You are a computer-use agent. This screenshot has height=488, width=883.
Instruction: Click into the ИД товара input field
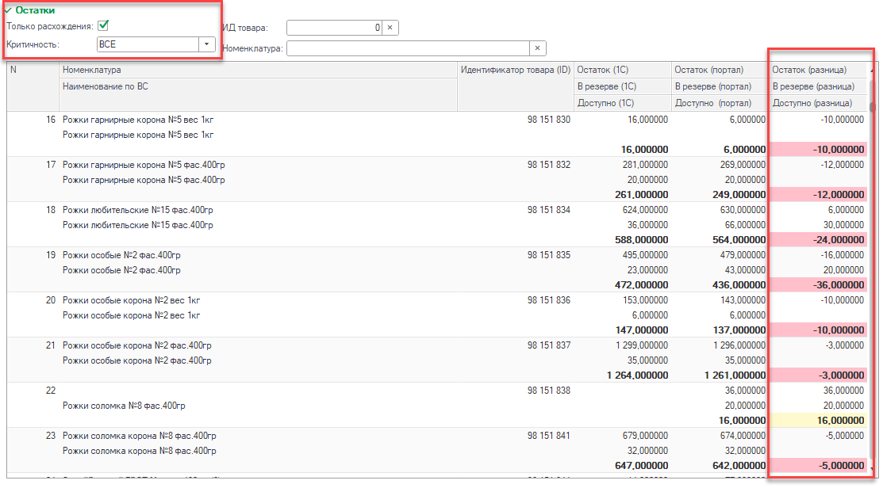[x=333, y=28]
